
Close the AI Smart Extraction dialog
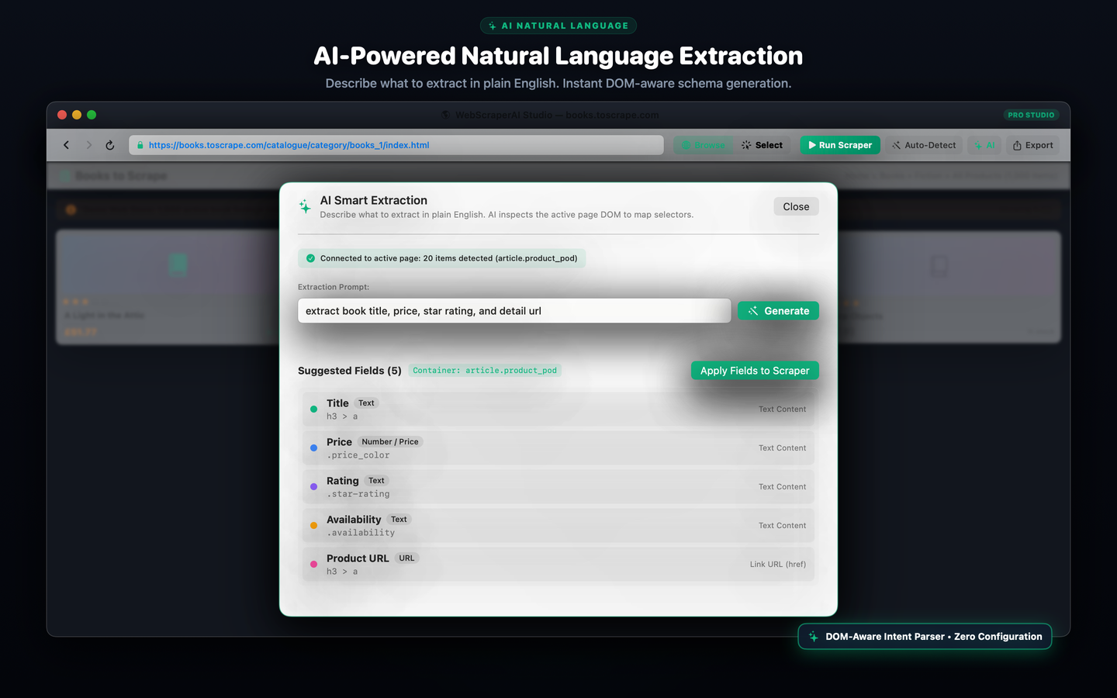796,206
